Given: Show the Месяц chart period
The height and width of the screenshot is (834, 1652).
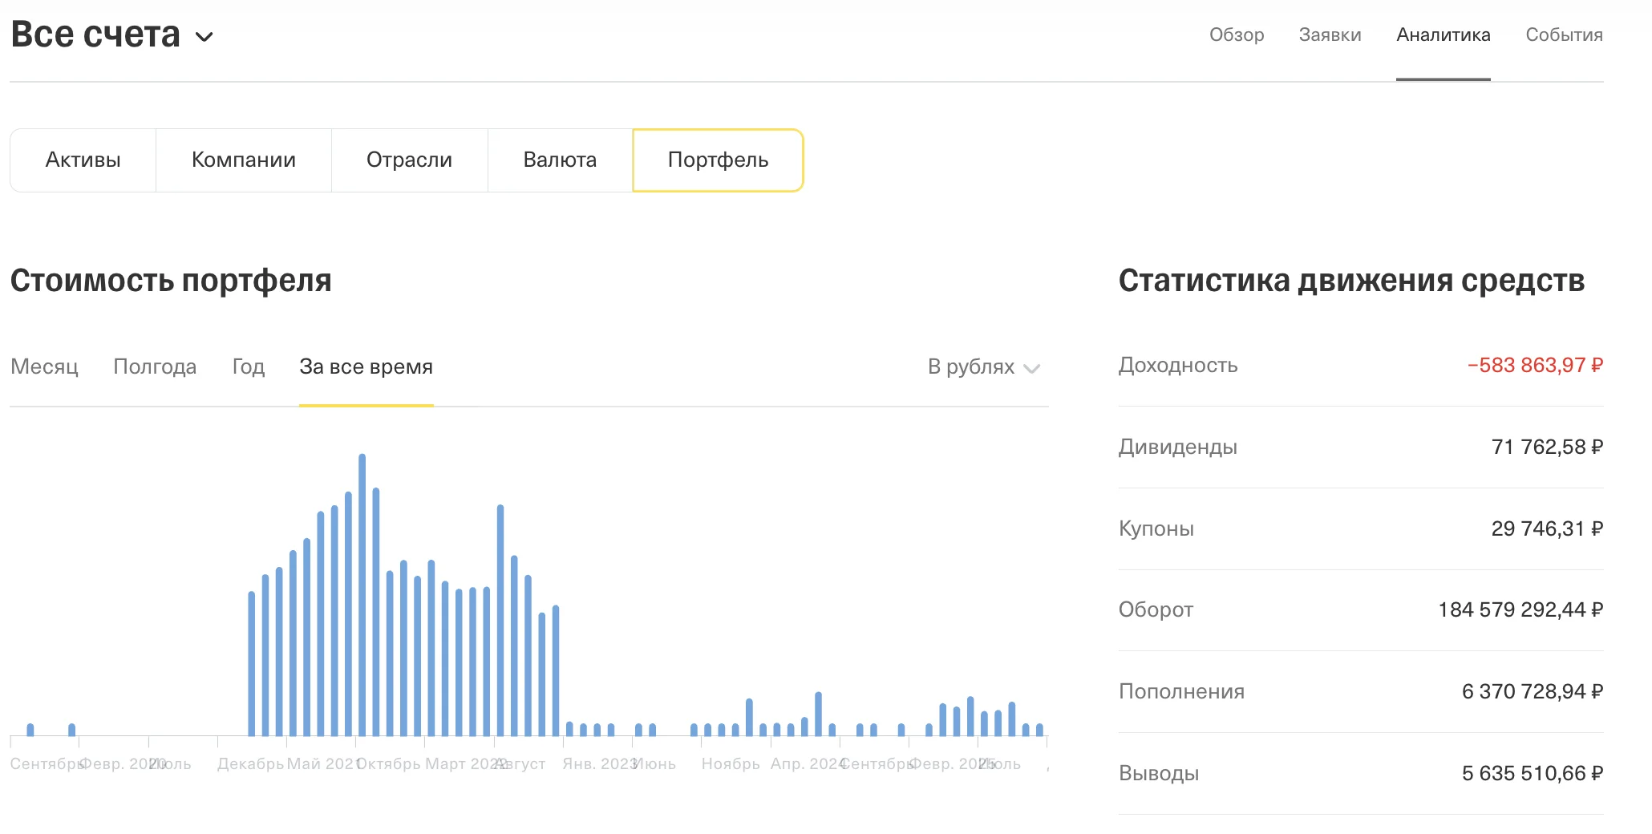Looking at the screenshot, I should [x=44, y=366].
